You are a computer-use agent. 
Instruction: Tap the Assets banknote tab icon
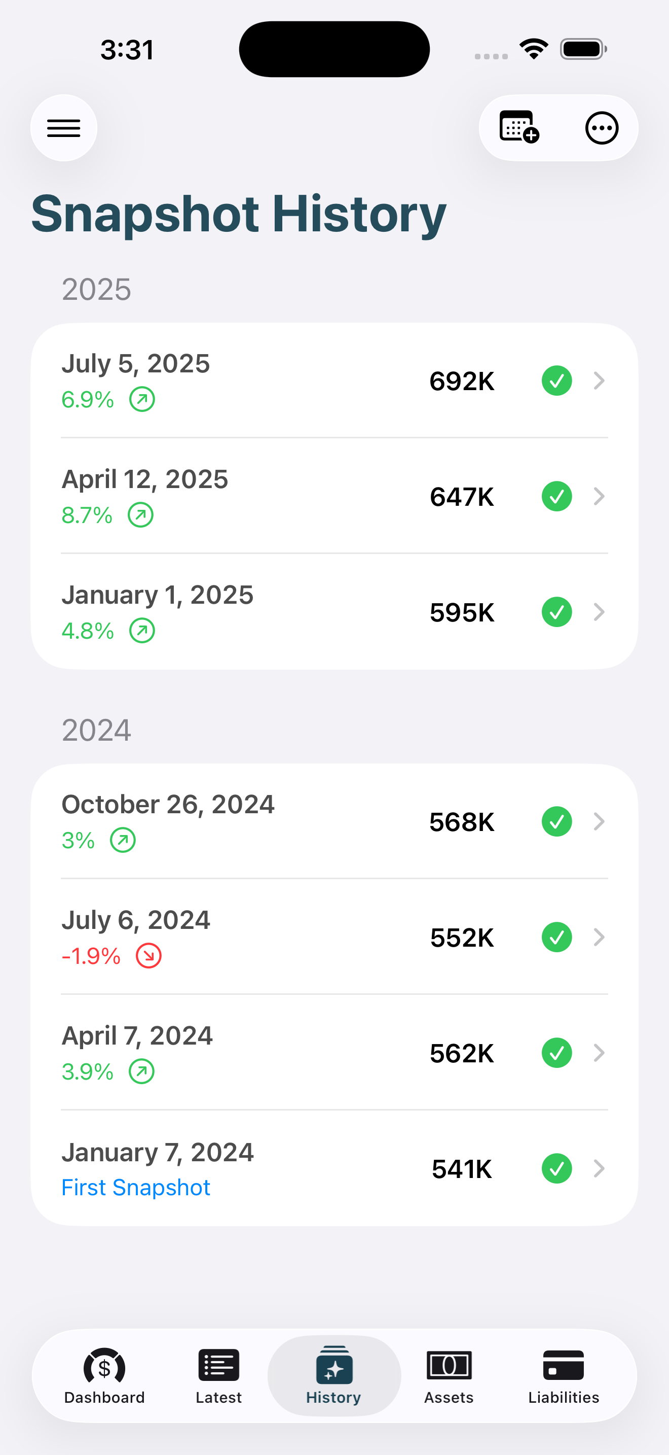coord(449,1365)
